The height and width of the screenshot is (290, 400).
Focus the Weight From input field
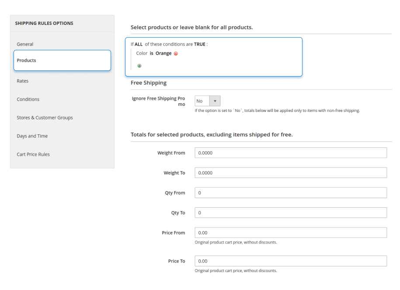click(x=291, y=153)
